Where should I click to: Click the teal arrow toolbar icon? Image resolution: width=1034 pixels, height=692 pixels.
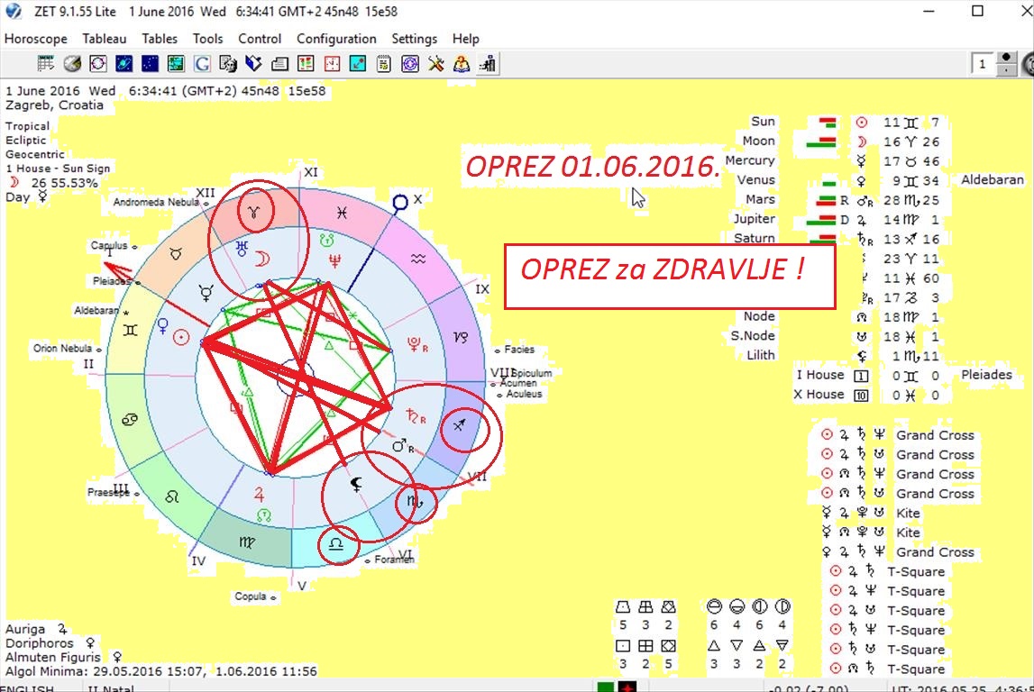[x=358, y=64]
